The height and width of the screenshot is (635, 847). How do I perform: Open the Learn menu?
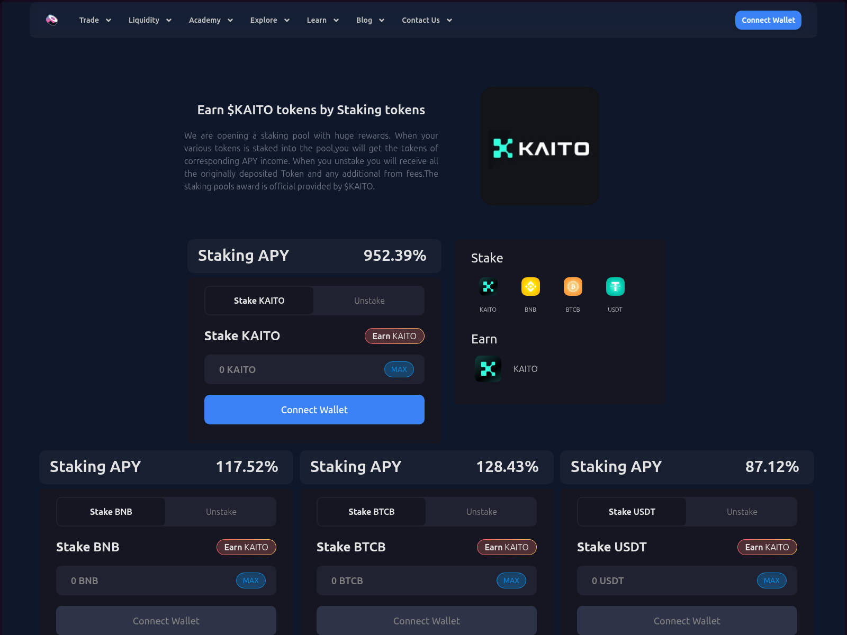click(317, 20)
